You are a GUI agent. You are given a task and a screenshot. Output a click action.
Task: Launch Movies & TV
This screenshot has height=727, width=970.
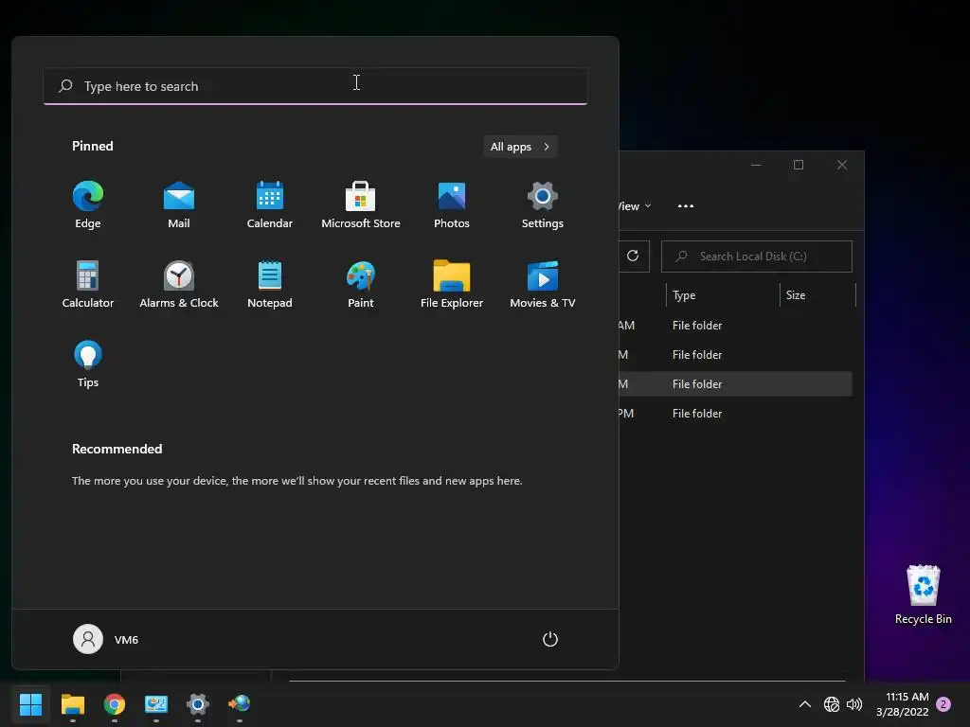coord(543,284)
